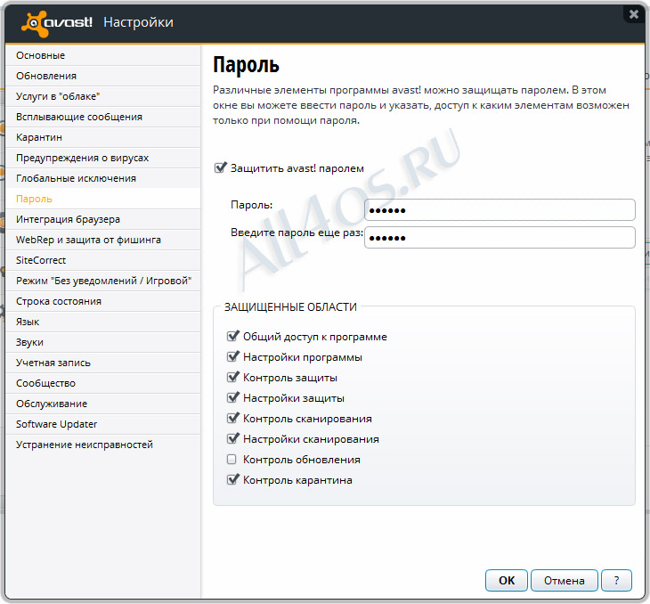Open help with the "?" button
This screenshot has width=650, height=604.
(616, 580)
